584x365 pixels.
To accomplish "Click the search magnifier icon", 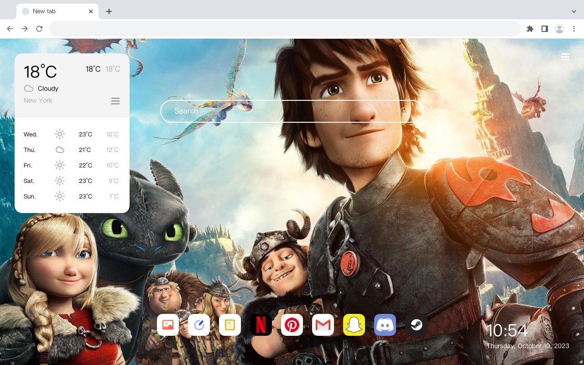I will 404,111.
